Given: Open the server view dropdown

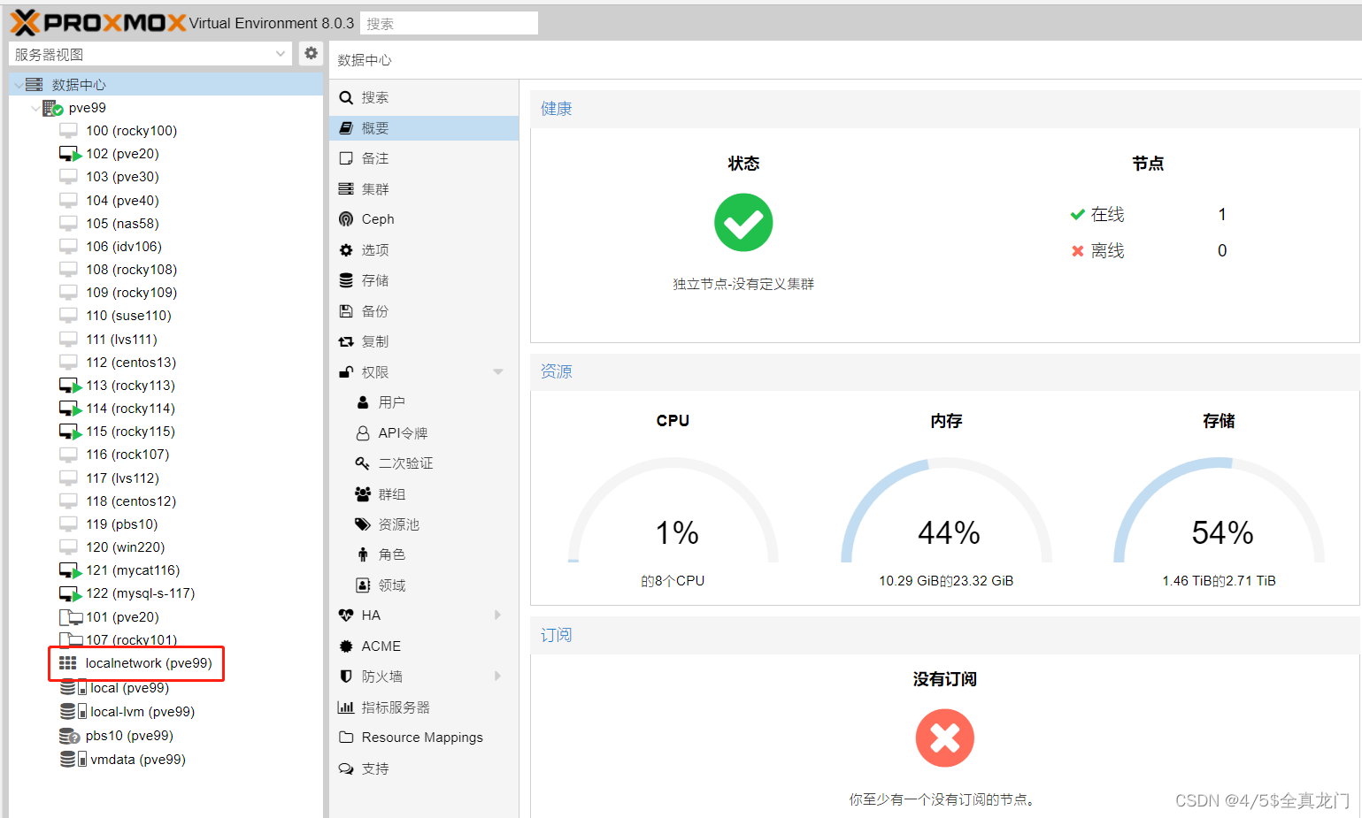Looking at the screenshot, I should [281, 54].
